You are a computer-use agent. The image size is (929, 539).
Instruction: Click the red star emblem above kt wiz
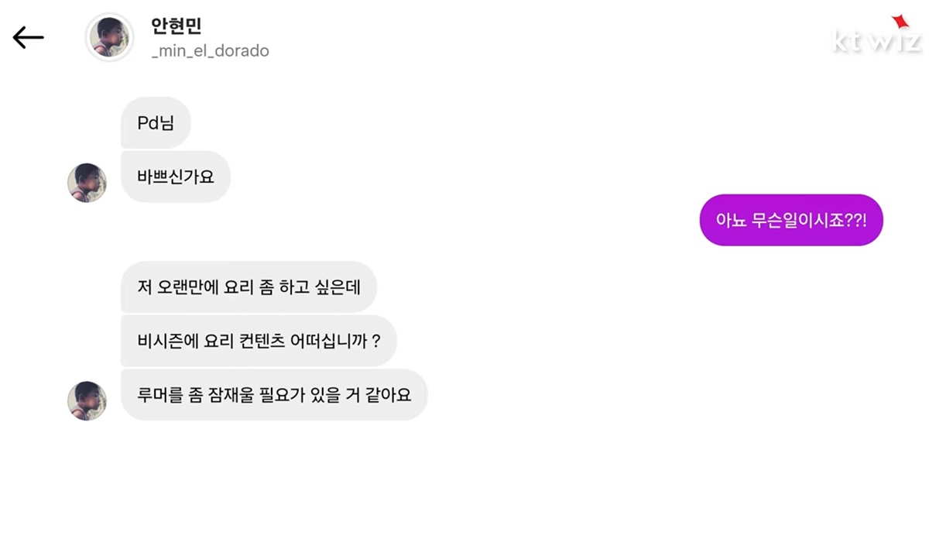point(900,21)
